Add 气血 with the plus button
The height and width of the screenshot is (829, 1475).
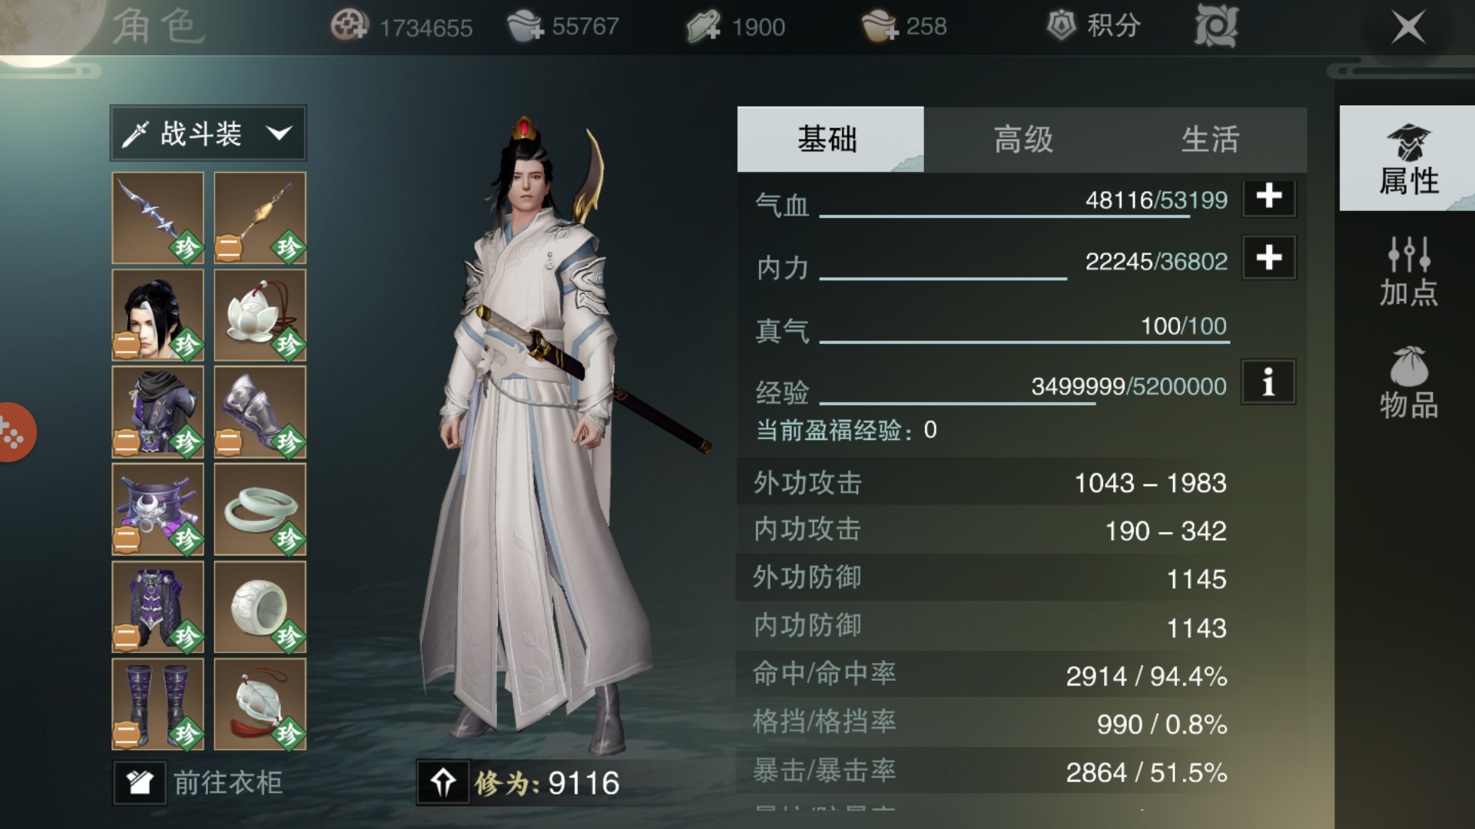pyautogui.click(x=1268, y=197)
